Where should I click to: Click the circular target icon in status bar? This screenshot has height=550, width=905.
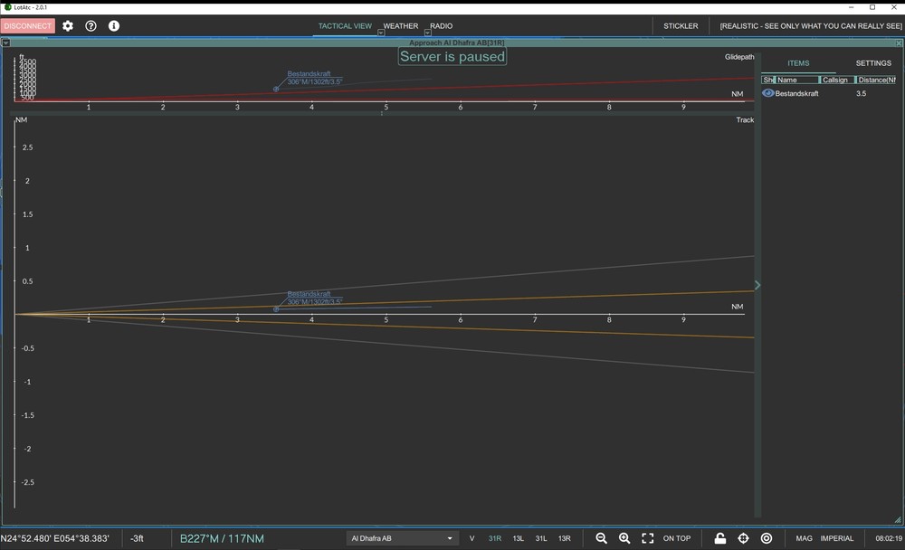point(767,538)
